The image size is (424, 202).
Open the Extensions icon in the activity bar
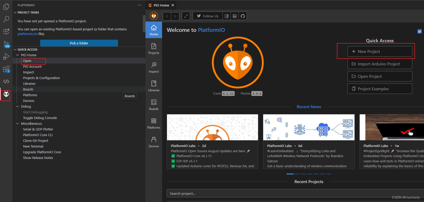click(x=6, y=69)
